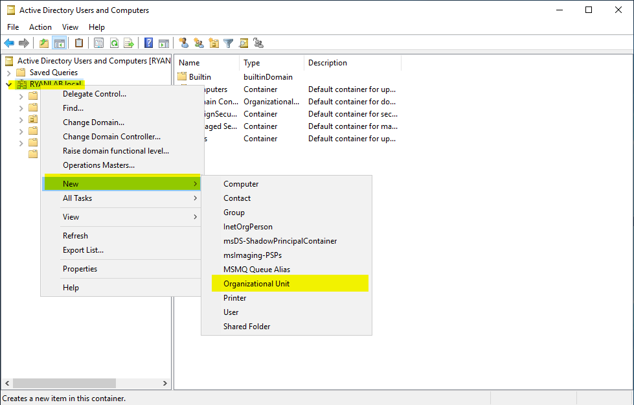Select Builtin in the details pane

pos(200,76)
